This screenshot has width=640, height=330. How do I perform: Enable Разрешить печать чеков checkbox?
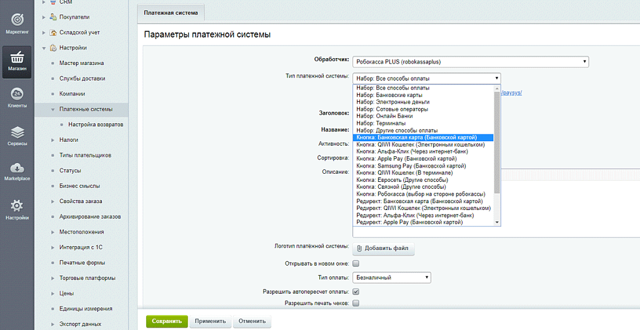[356, 303]
